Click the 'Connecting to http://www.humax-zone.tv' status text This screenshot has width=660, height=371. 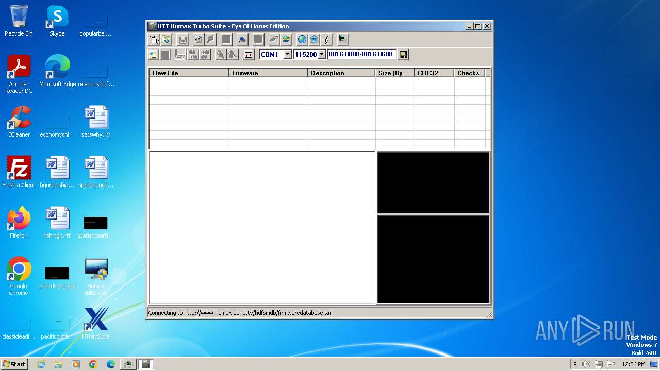pos(241,313)
